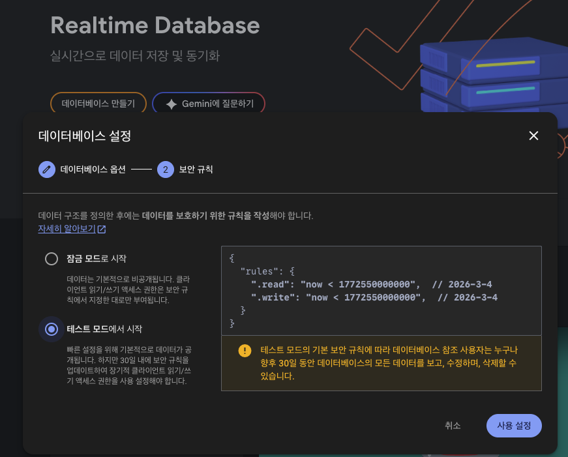Click the // 2026-3-4 comment on read line

coord(462,284)
